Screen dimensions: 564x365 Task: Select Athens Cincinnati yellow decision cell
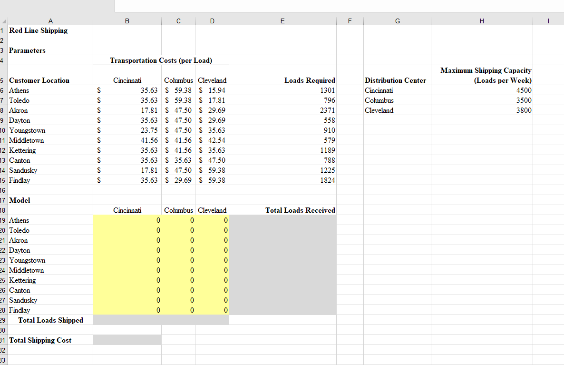[x=127, y=220]
